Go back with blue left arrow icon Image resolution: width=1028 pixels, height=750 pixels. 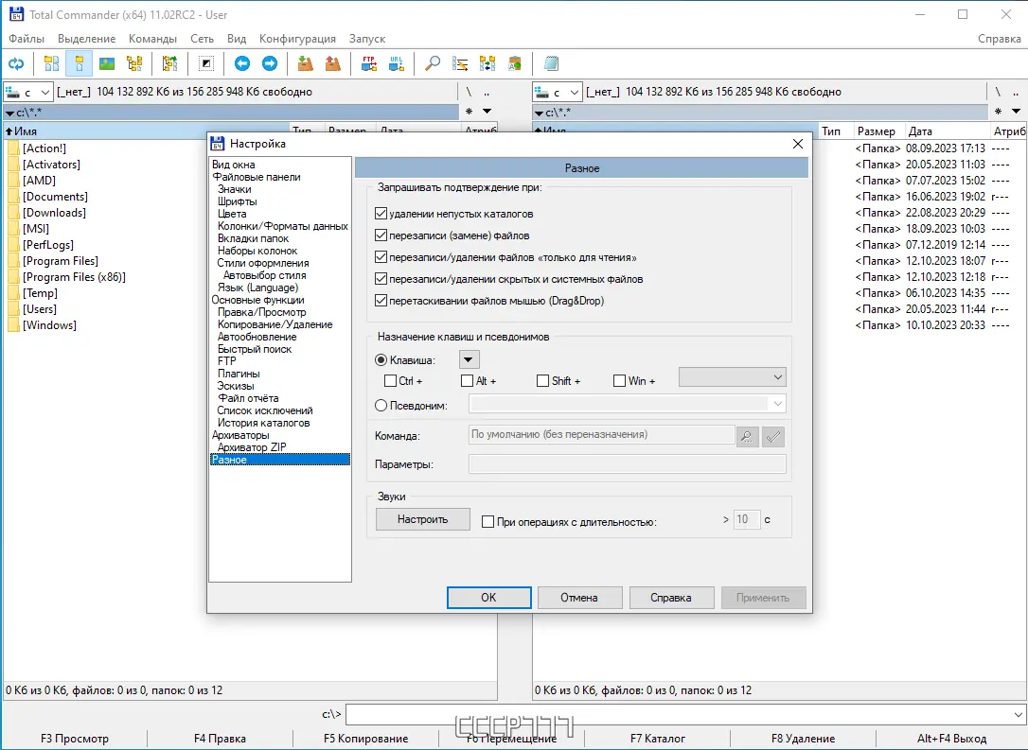242,63
